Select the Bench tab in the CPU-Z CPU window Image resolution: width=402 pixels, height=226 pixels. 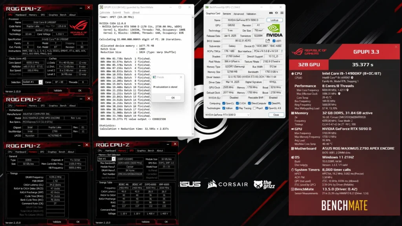pos(63,15)
